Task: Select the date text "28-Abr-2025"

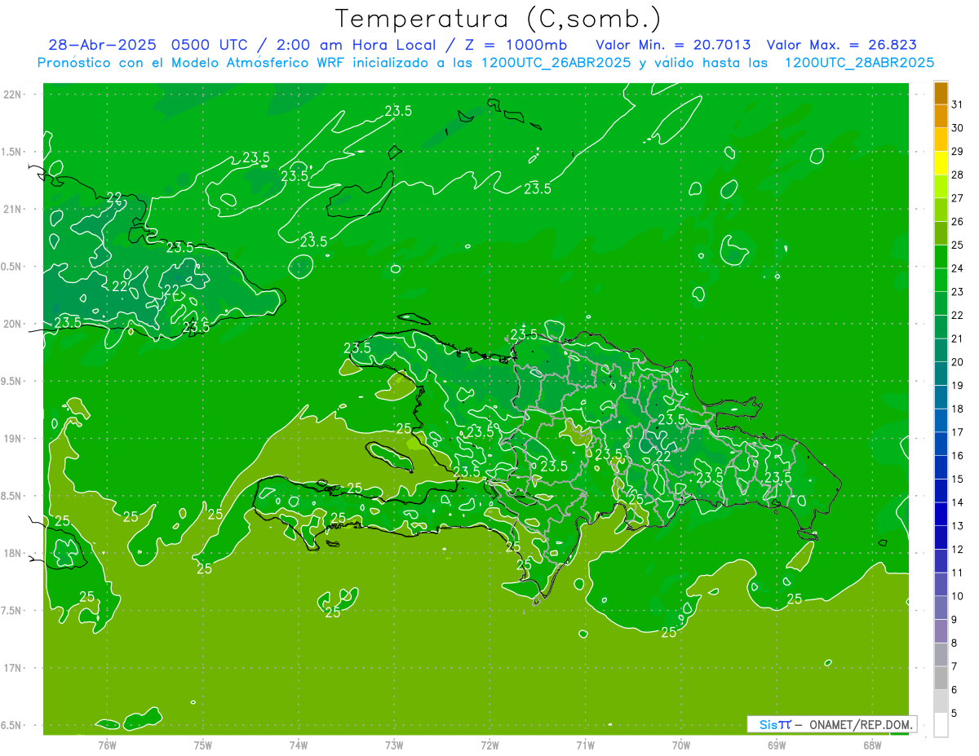Action: 103,45
